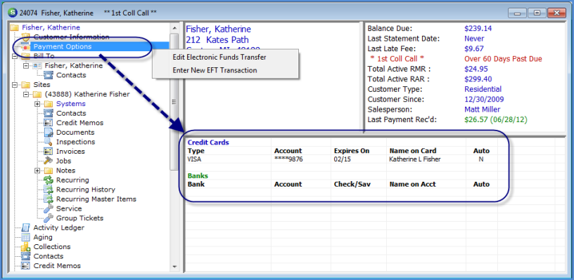
Task: Click the ****9876 account cell
Action: tap(288, 159)
